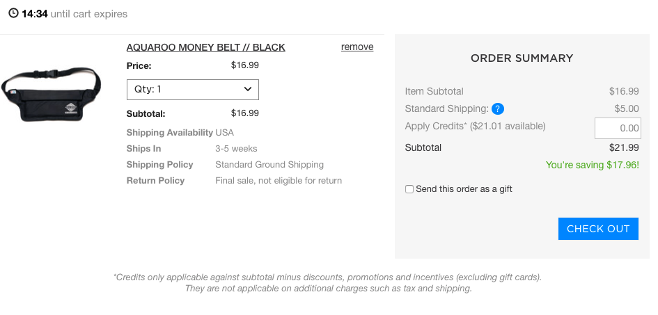This screenshot has width=658, height=315.
Task: Click the credits footnote disclaimer text
Action: tap(328, 283)
